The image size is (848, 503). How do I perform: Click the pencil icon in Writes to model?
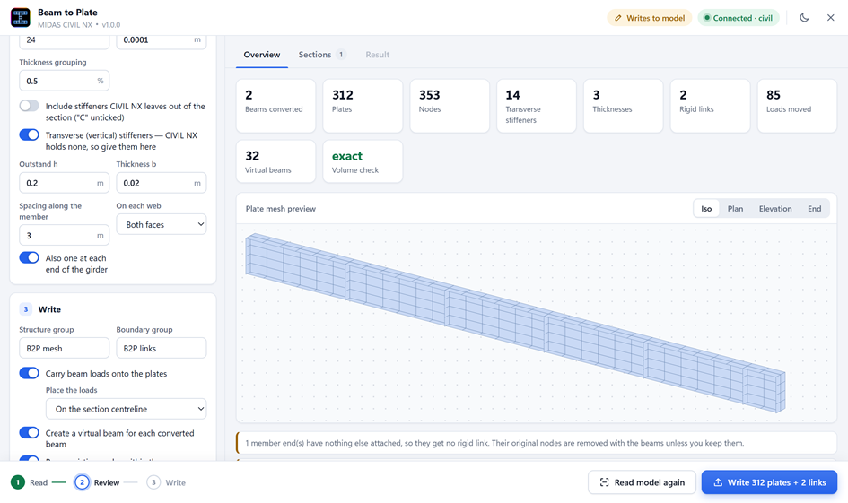click(618, 18)
